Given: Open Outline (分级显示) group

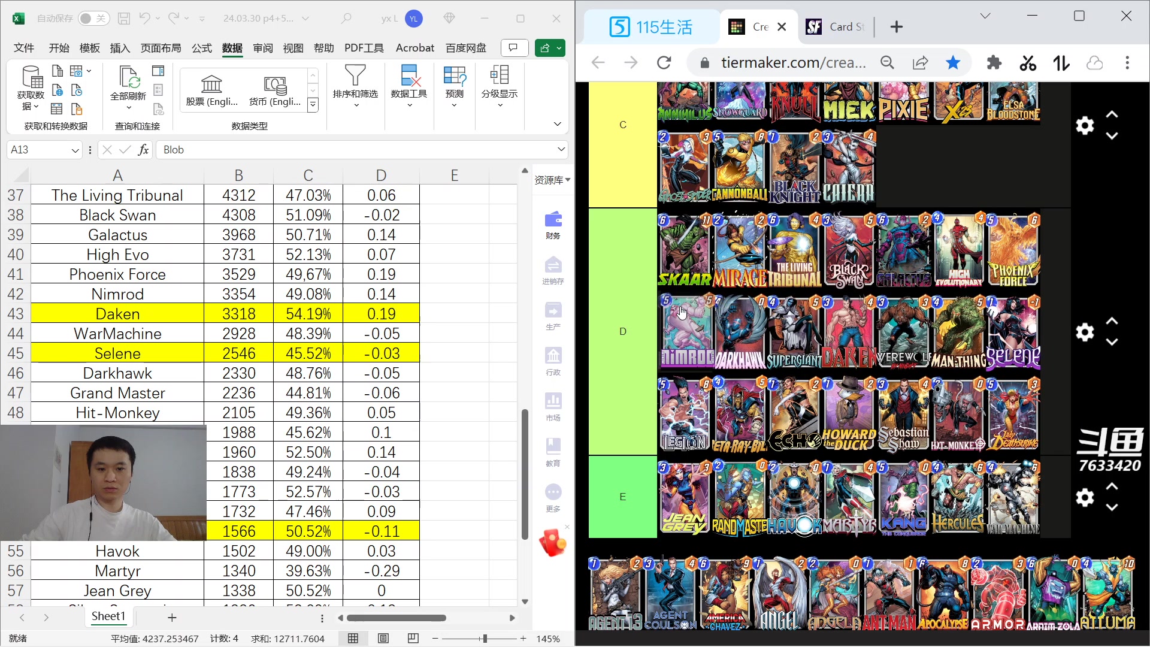Looking at the screenshot, I should click(500, 86).
